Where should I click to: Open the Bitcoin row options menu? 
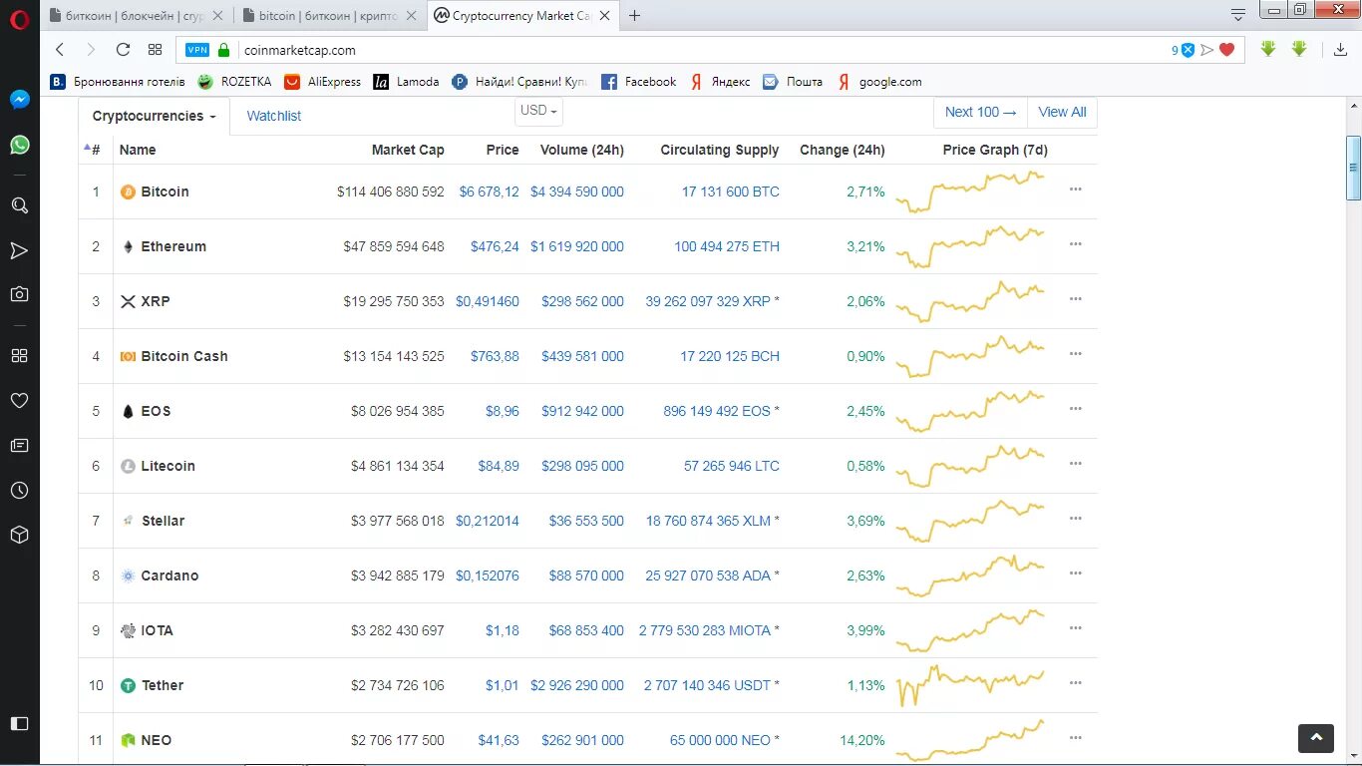1075,190
